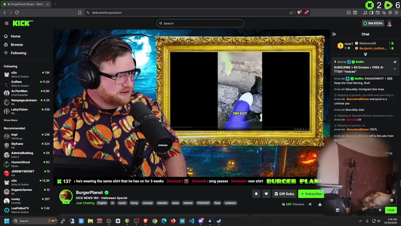Click the Gift Subs button
The width and height of the screenshot is (401, 226).
click(284, 194)
